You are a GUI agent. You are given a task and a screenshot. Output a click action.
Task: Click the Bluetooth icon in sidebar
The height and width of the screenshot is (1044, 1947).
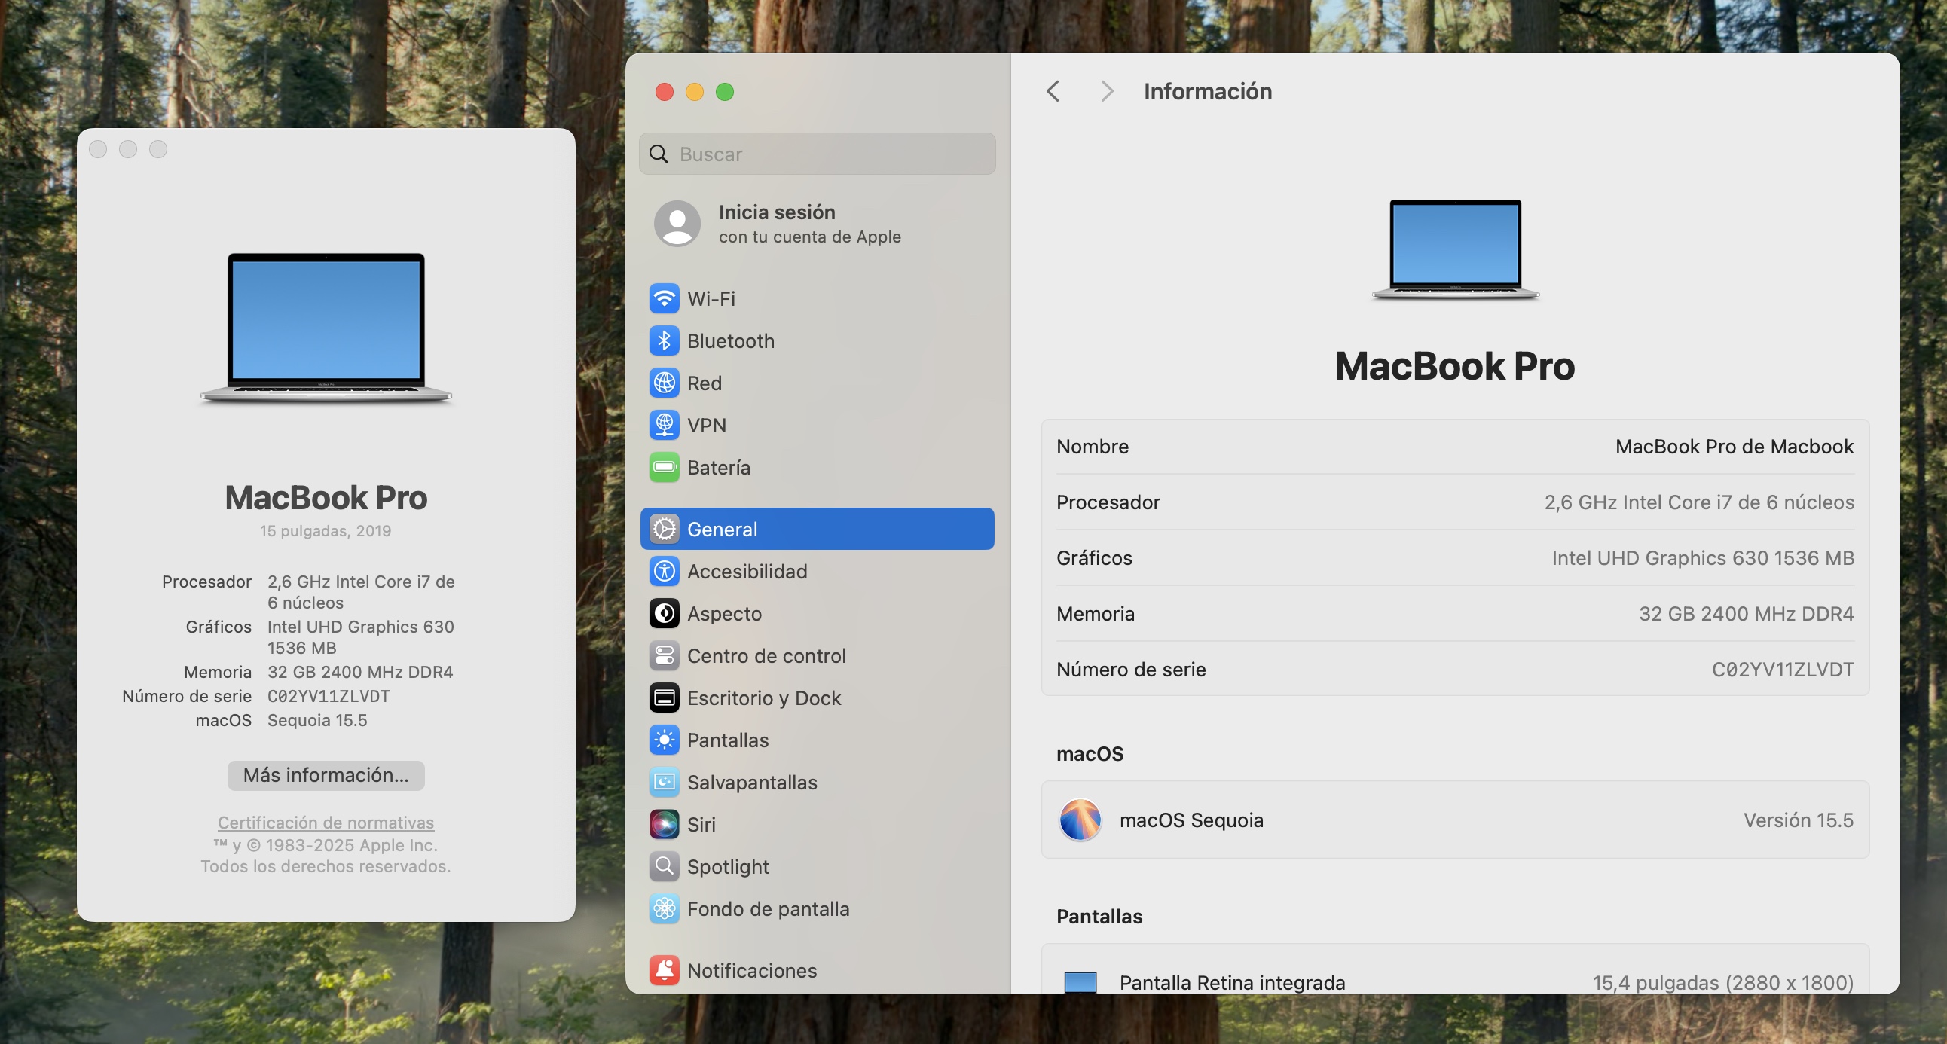664,340
